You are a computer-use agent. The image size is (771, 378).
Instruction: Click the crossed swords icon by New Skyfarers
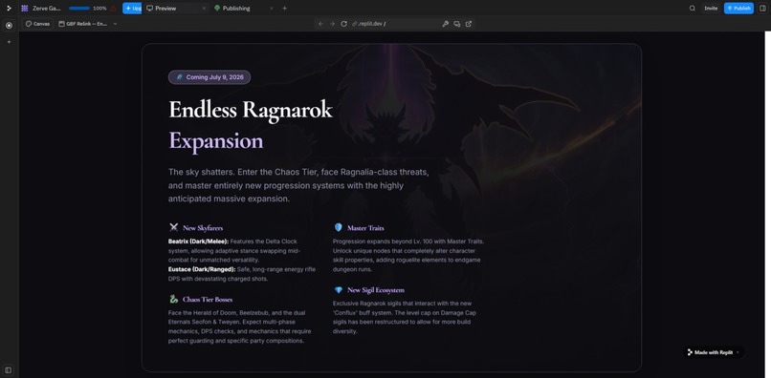173,227
